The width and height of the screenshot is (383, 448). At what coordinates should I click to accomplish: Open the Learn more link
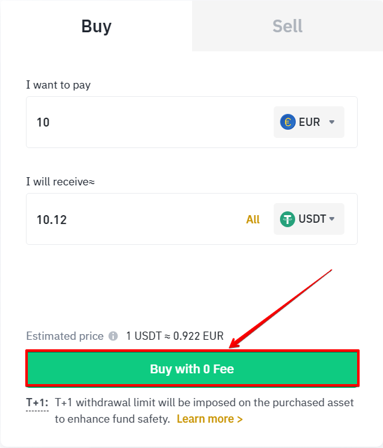[210, 419]
